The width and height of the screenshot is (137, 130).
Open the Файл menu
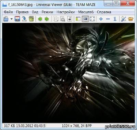8,12
